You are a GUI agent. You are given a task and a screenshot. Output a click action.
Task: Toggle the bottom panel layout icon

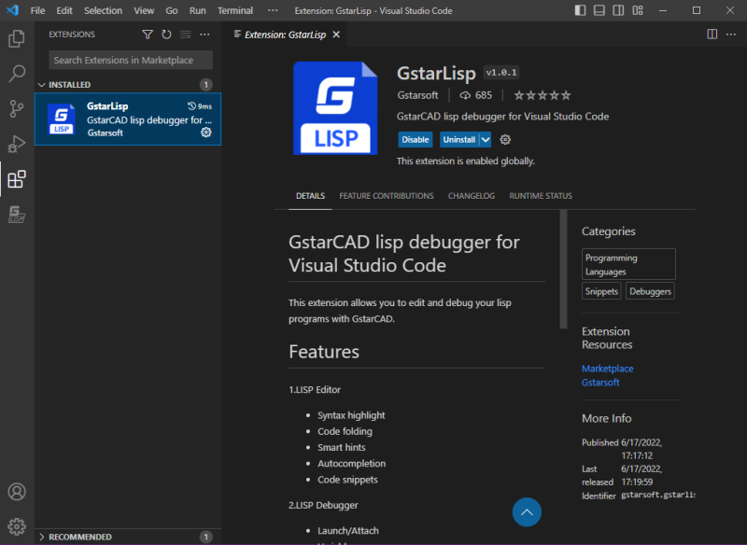599,10
